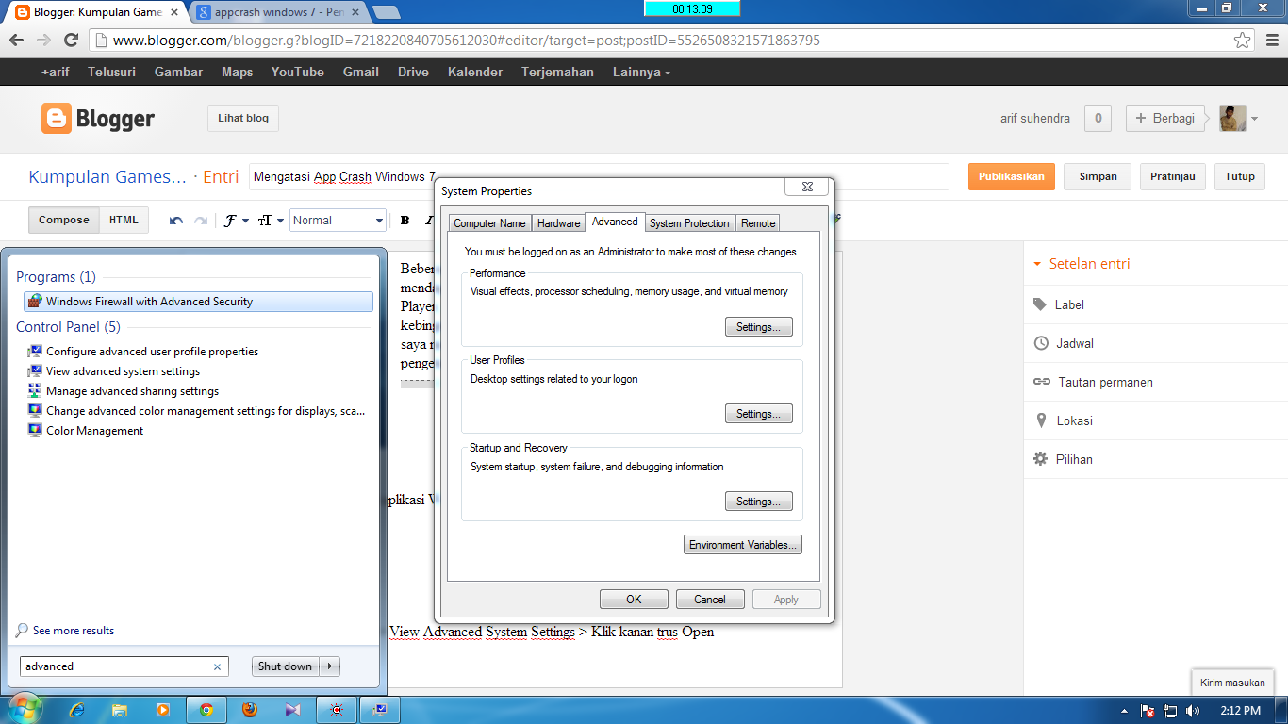The image size is (1288, 724).
Task: Switch to Remote tab
Action: click(757, 223)
